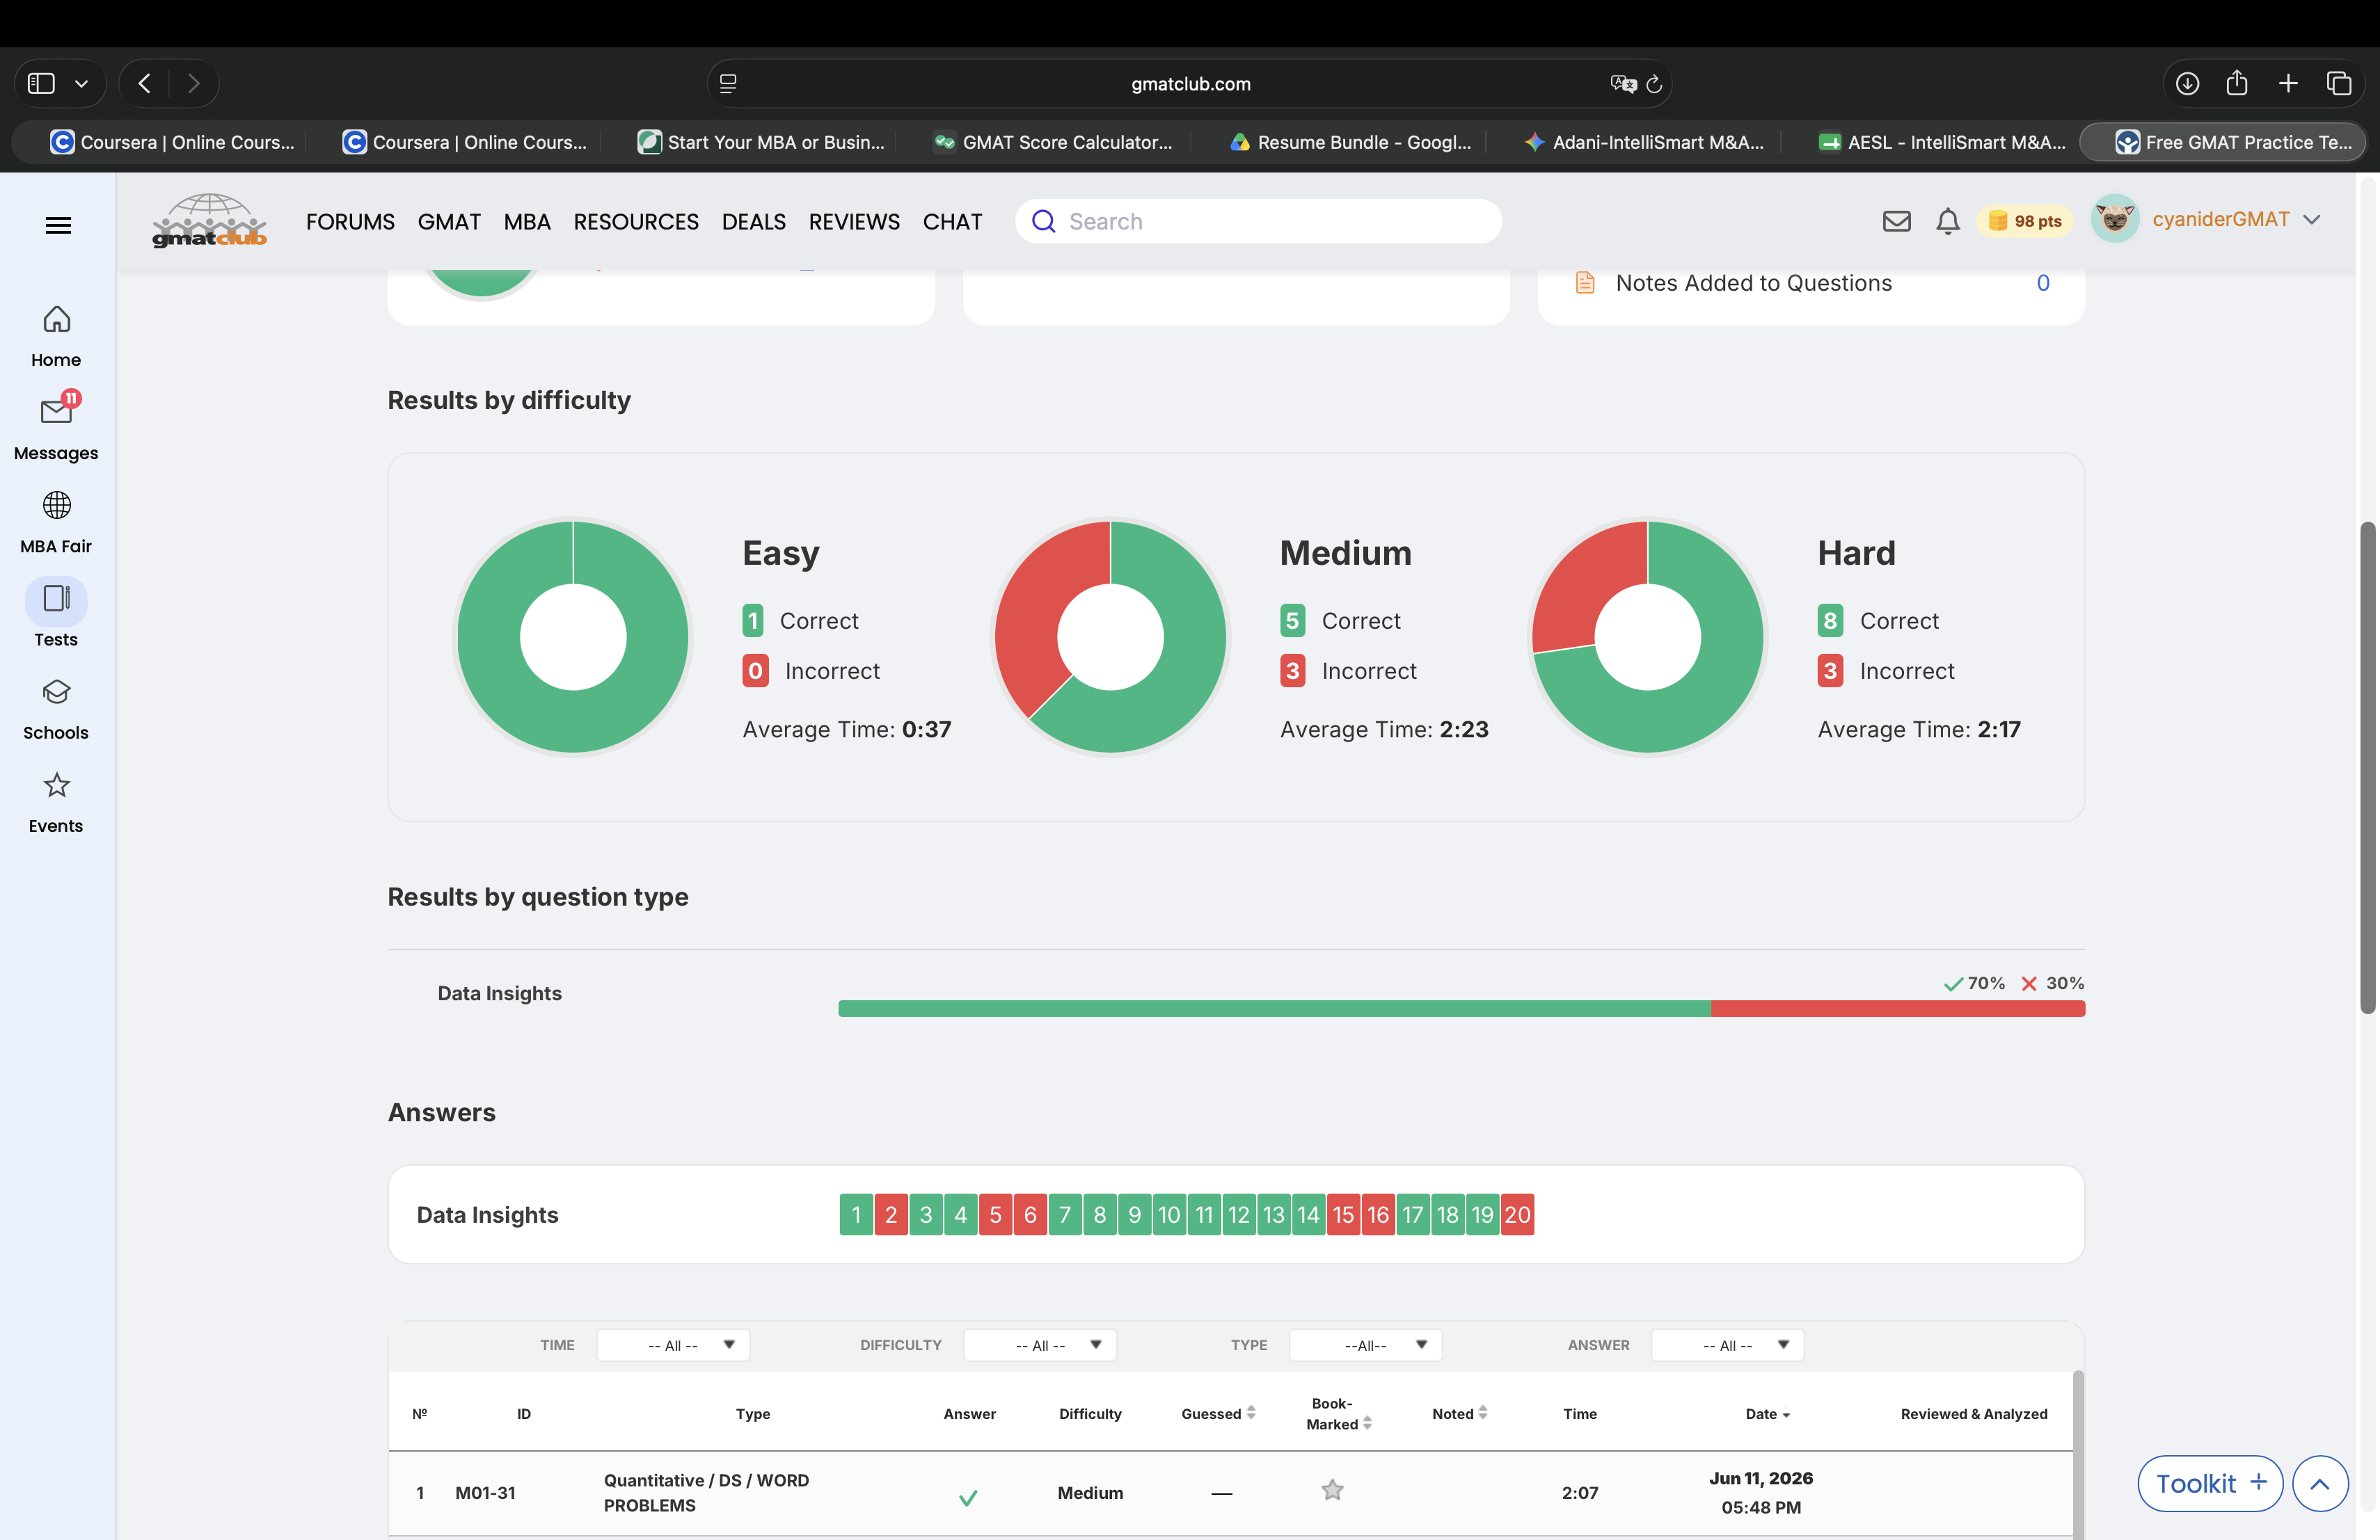Screen dimensions: 2380x1540
Task: Open the hamburger menu icon
Action: [58, 225]
